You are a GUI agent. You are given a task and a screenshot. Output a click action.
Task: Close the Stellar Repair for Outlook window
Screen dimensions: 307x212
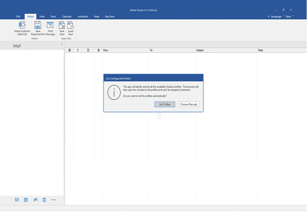(x=291, y=10)
